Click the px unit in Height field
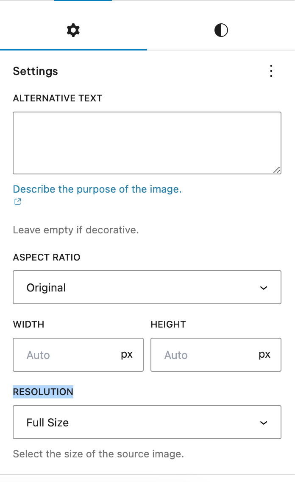 click(x=264, y=355)
